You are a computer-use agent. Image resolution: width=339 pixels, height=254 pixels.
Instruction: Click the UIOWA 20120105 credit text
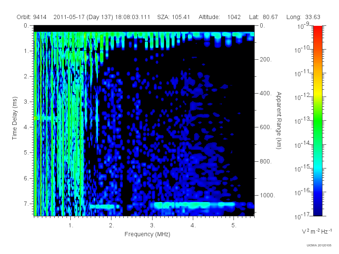pyautogui.click(x=319, y=246)
